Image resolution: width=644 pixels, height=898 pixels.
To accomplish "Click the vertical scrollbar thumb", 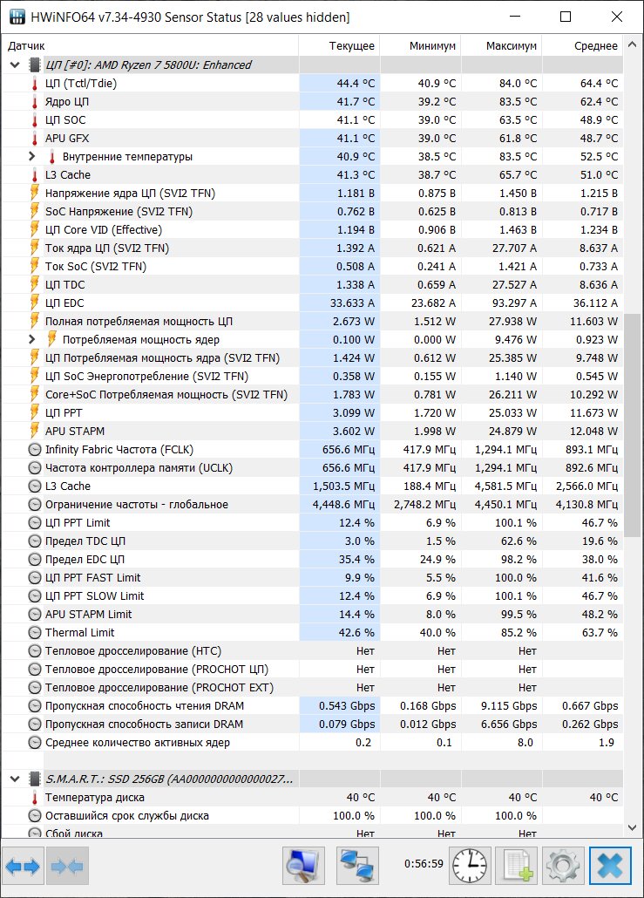I will (x=632, y=425).
